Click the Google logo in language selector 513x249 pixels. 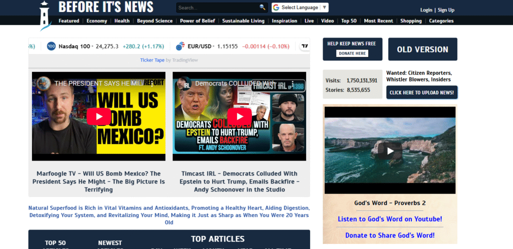click(x=276, y=7)
